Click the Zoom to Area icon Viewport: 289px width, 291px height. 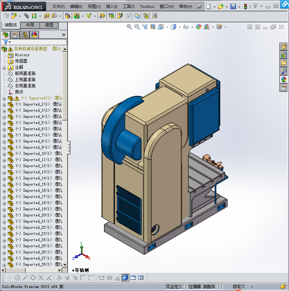click(x=137, y=27)
